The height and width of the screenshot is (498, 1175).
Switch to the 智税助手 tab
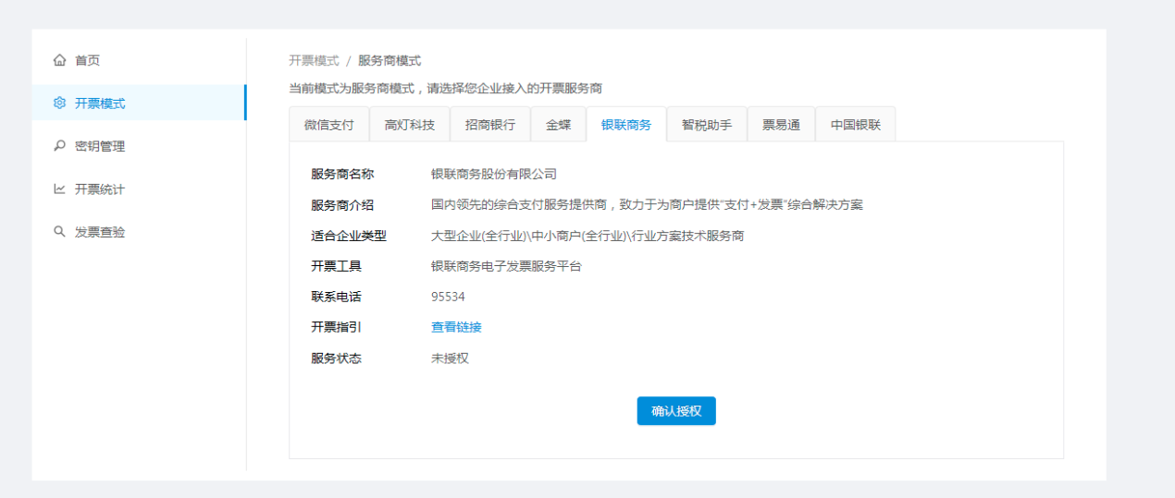coord(706,125)
